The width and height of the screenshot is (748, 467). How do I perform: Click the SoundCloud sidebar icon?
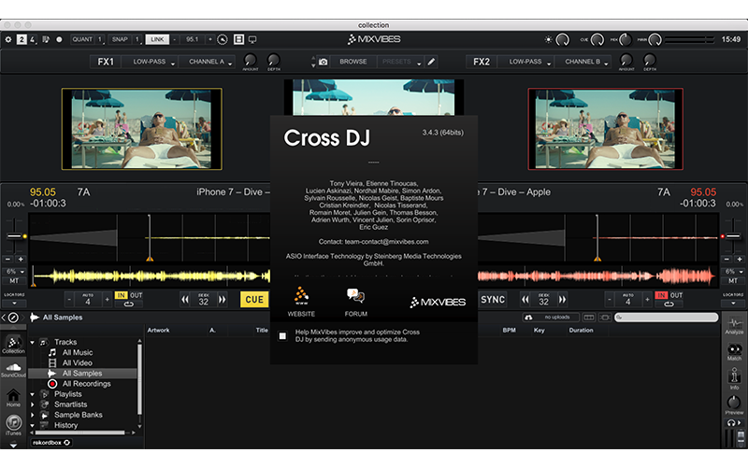tap(13, 370)
